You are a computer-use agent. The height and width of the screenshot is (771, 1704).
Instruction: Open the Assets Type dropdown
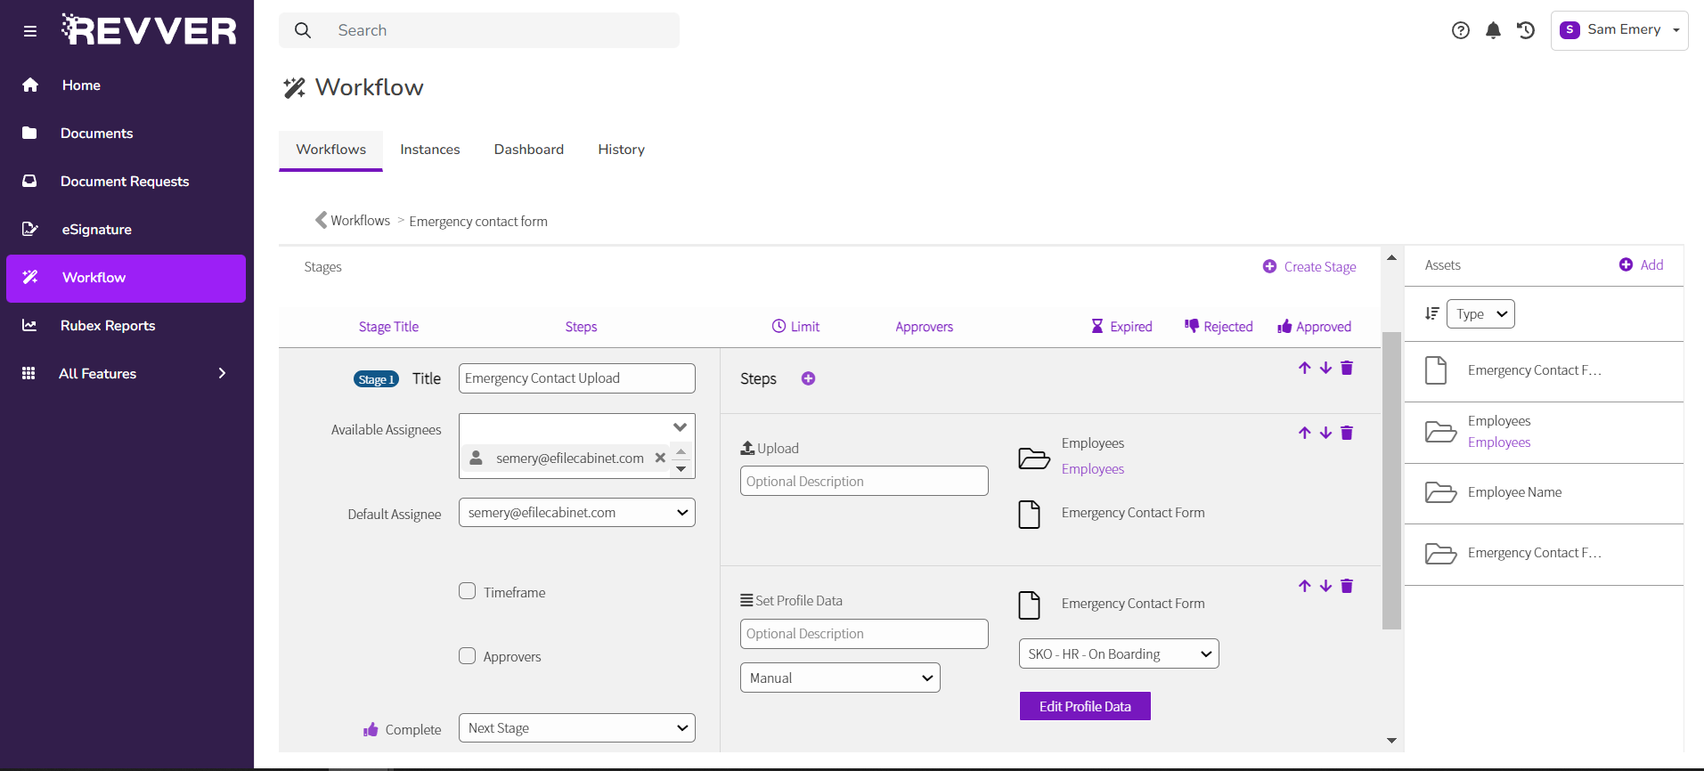click(x=1480, y=314)
